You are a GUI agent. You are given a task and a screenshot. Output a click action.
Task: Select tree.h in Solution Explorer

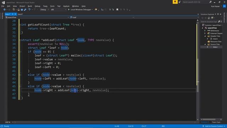[215, 39]
